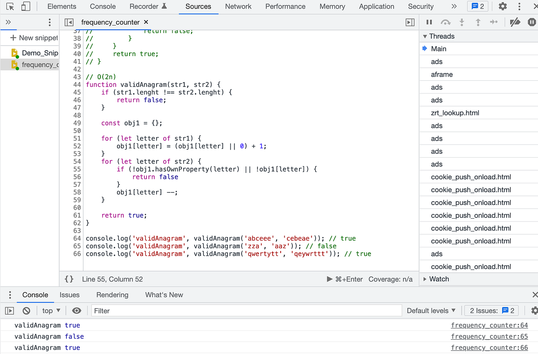This screenshot has width=538, height=354.
Task: Clear the console output
Action: click(x=26, y=310)
